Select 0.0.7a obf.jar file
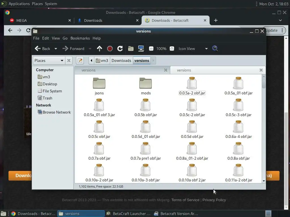Screen dimensions: 290x217 point(99,151)
